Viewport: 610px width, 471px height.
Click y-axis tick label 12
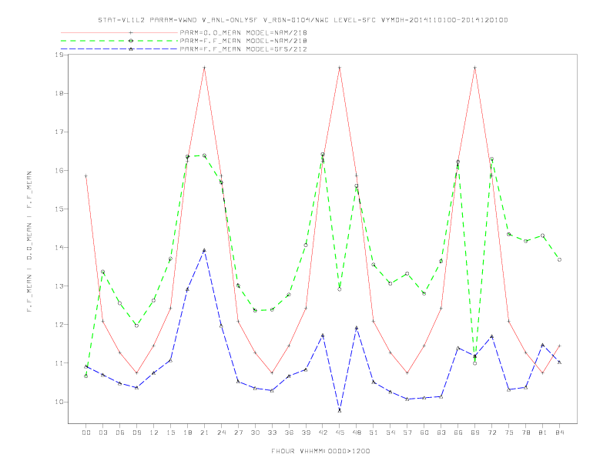(59, 325)
